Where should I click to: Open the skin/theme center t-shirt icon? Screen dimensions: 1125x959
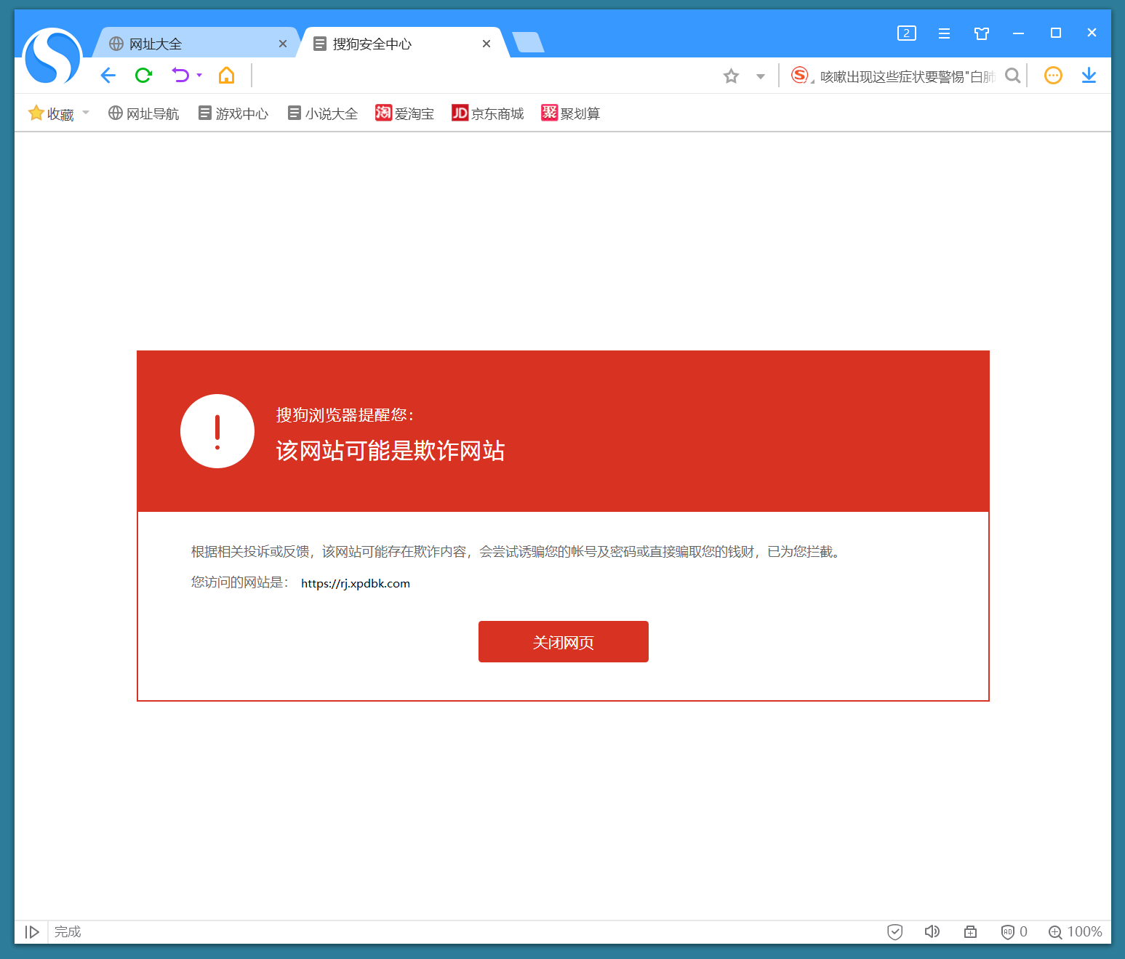[x=981, y=33]
